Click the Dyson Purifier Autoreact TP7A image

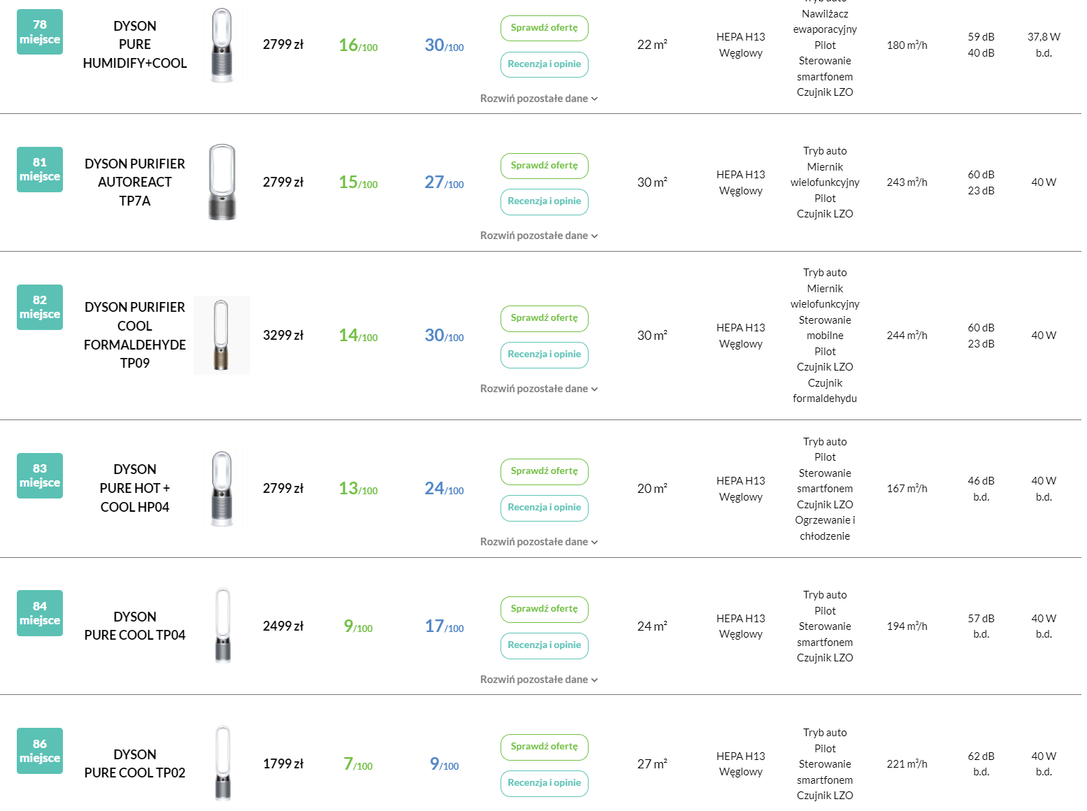click(x=222, y=182)
